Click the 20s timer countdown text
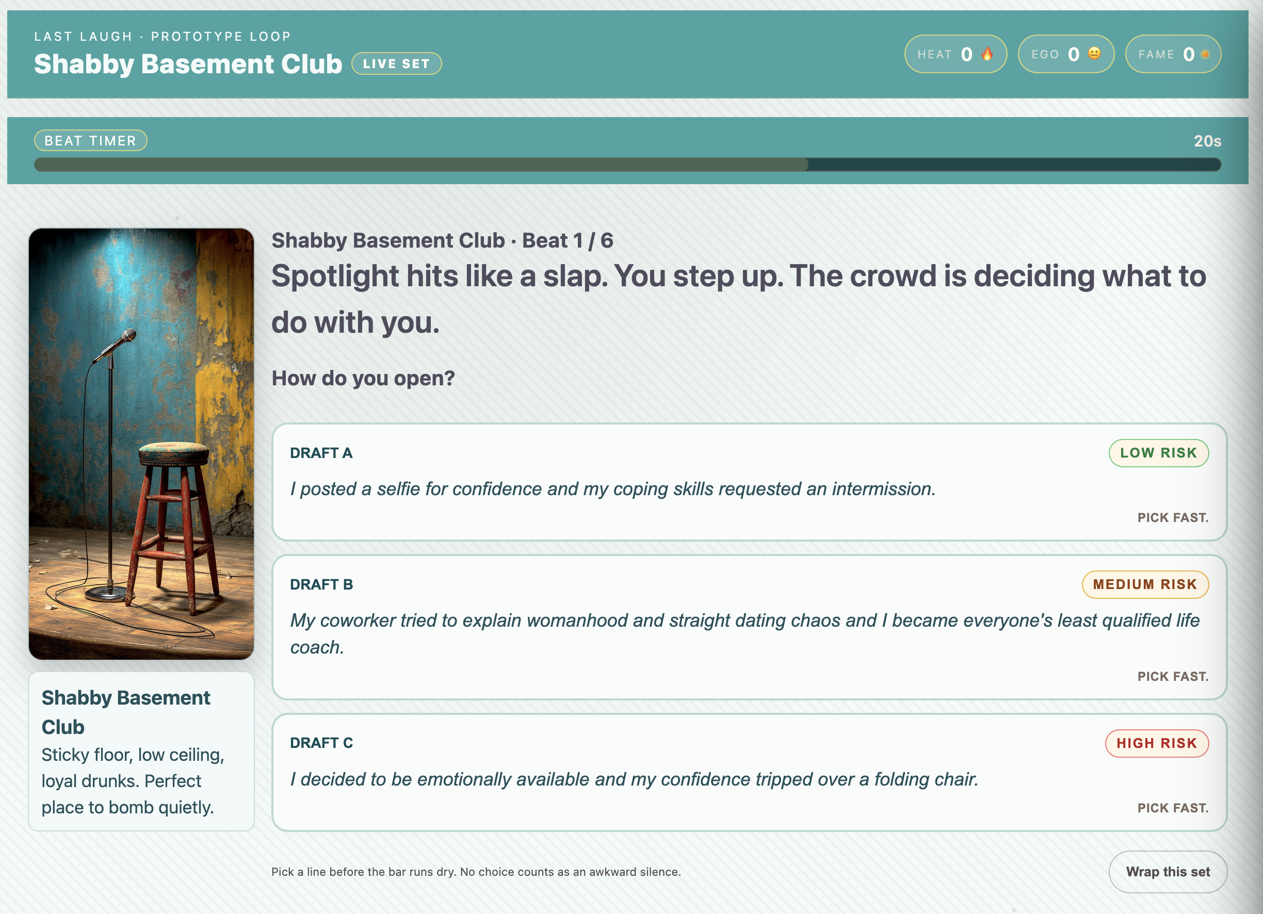This screenshot has height=914, width=1263. [1207, 141]
